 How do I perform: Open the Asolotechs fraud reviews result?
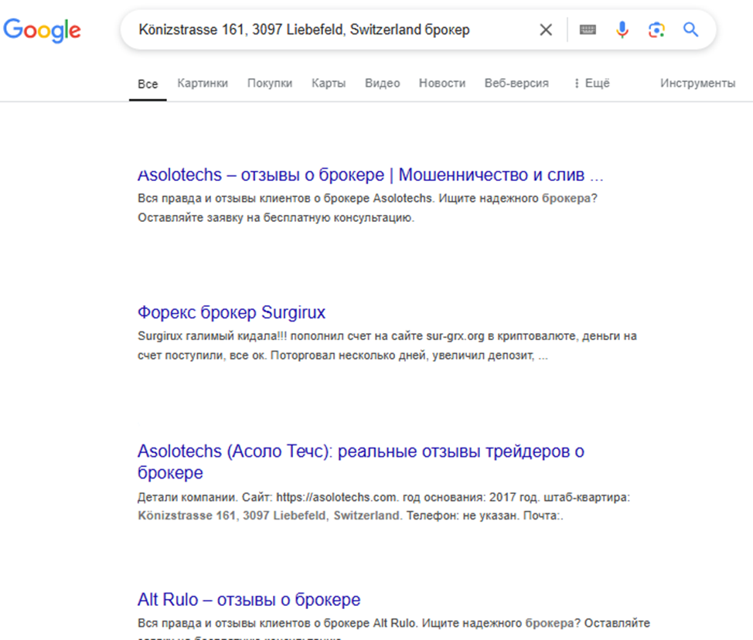tap(370, 174)
